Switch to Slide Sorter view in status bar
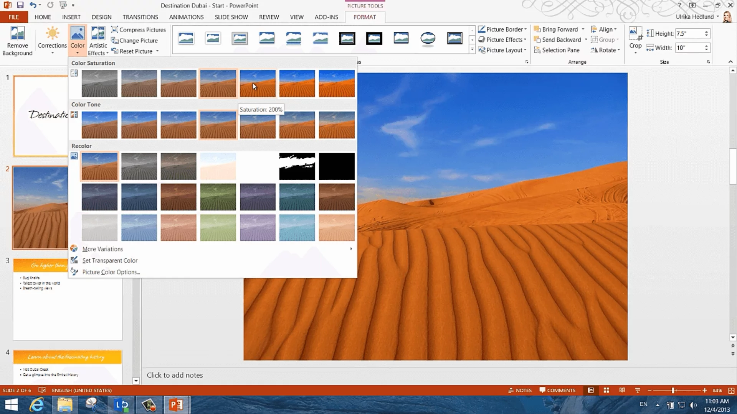737x414 pixels. click(x=606, y=390)
